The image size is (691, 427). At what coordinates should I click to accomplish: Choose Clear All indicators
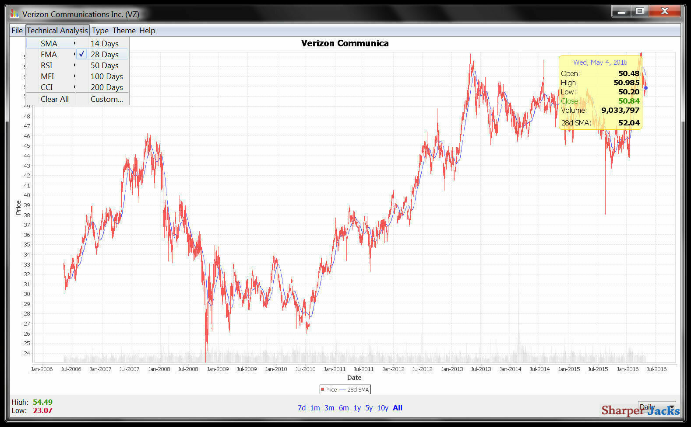pyautogui.click(x=51, y=99)
